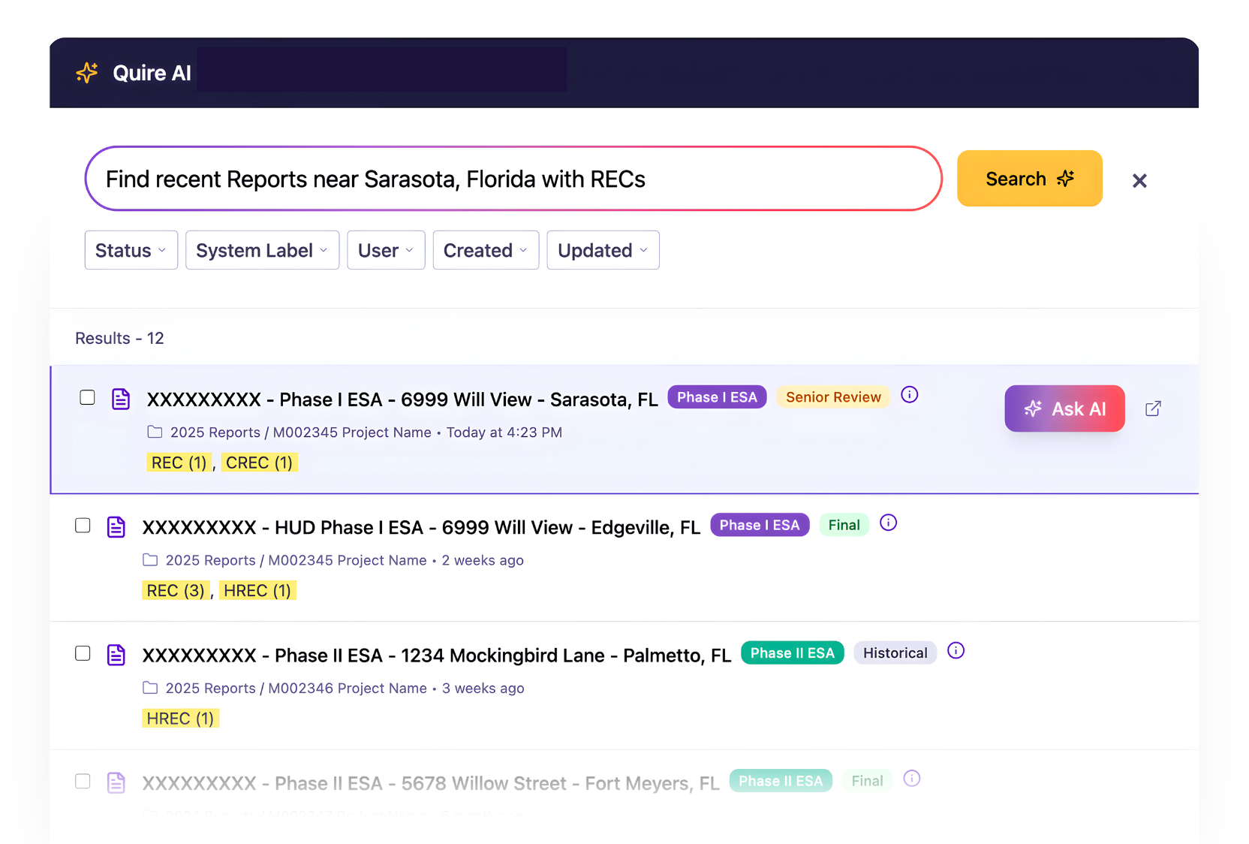This screenshot has width=1249, height=844.
Task: Open the Updated filter menu
Action: pos(602,250)
